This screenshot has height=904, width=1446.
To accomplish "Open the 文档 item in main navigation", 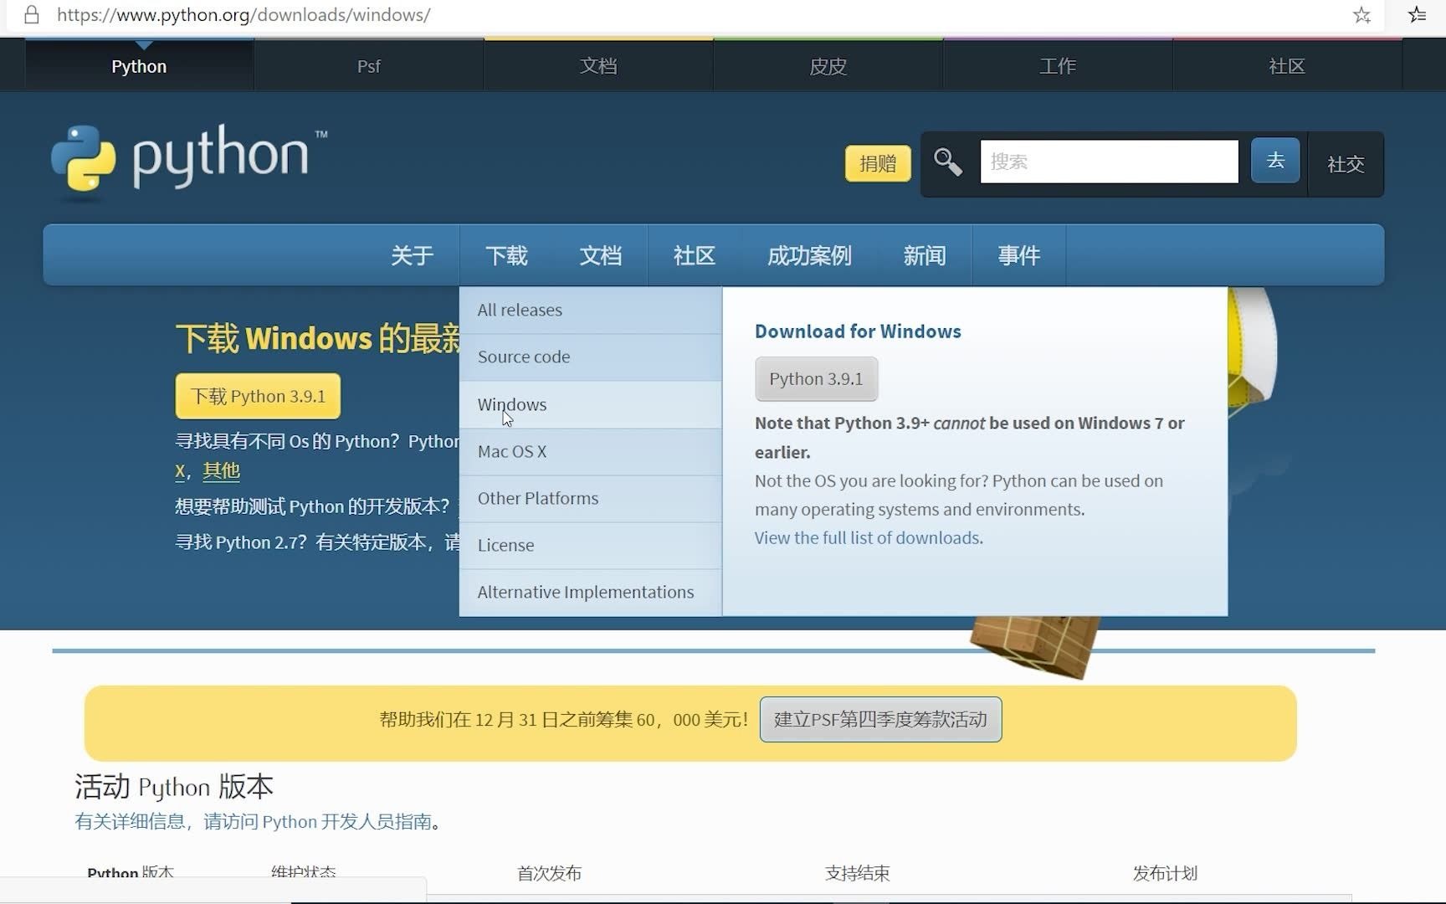I will (600, 255).
